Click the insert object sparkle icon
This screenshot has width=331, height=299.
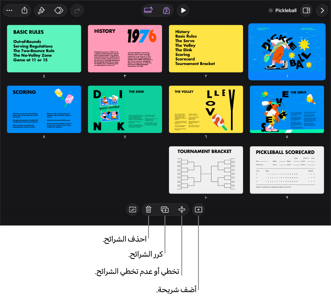166,10
